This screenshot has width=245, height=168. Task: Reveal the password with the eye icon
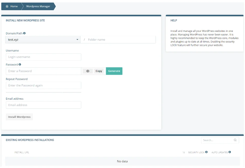coord(87,71)
